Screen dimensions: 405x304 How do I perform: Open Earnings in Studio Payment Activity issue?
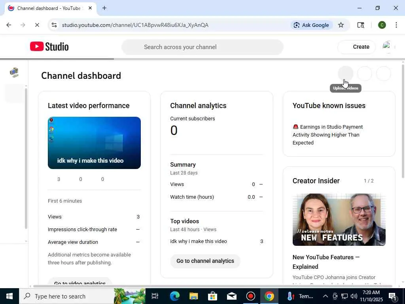click(x=327, y=135)
